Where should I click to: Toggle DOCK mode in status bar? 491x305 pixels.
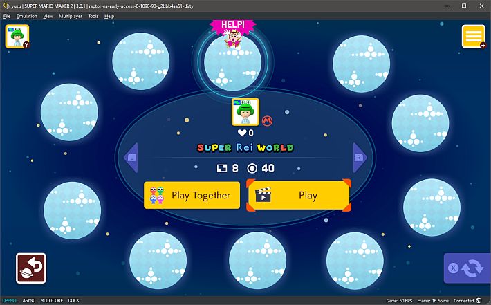pyautogui.click(x=73, y=301)
